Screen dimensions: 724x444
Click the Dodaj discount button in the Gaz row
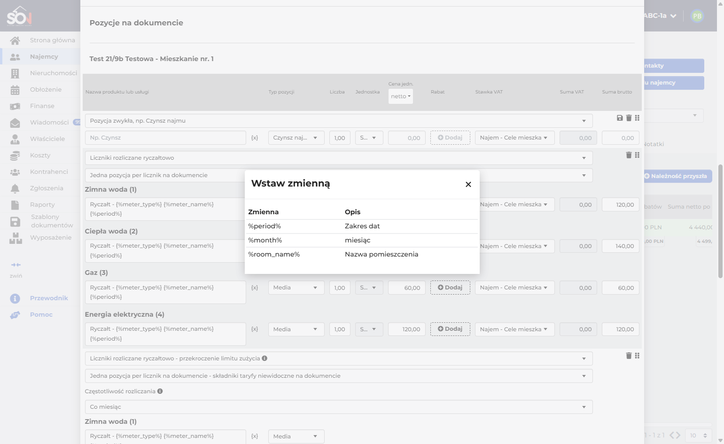pyautogui.click(x=450, y=288)
